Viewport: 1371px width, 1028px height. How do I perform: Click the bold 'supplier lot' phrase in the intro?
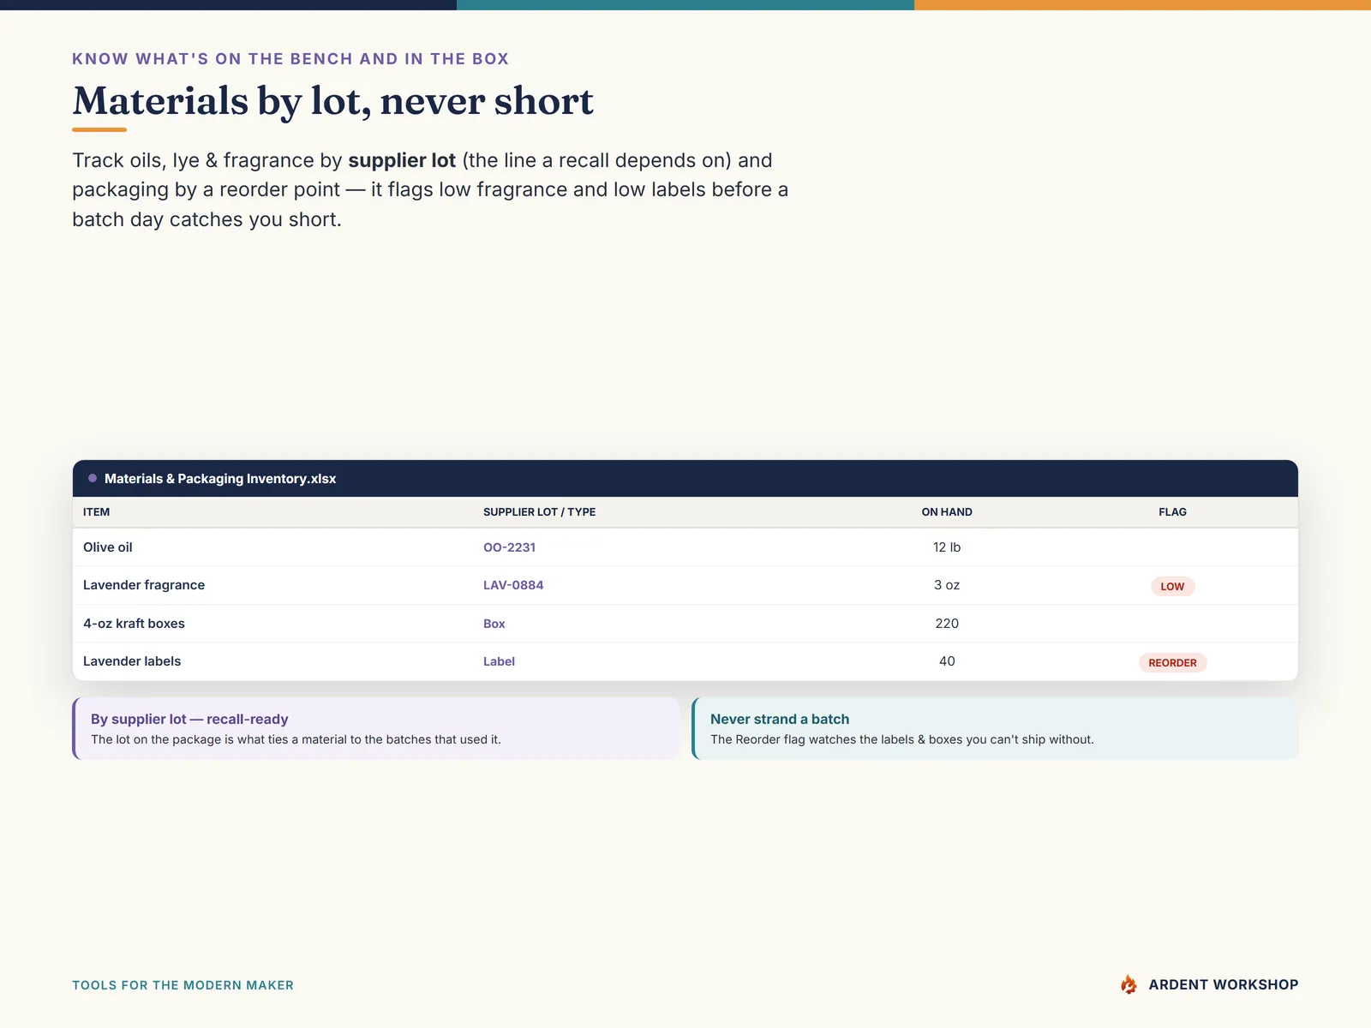pos(402,160)
